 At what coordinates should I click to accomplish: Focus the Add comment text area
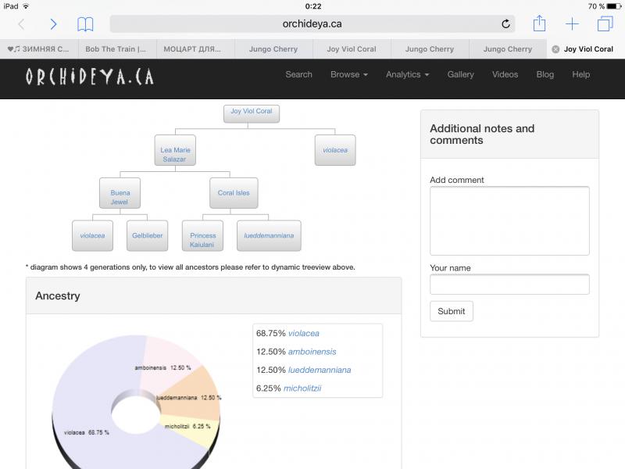[x=509, y=220]
